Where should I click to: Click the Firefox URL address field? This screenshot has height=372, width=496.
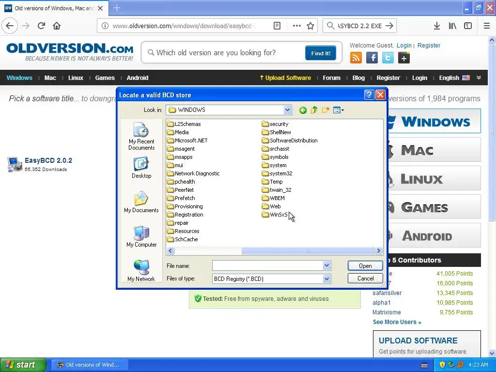tap(185, 26)
